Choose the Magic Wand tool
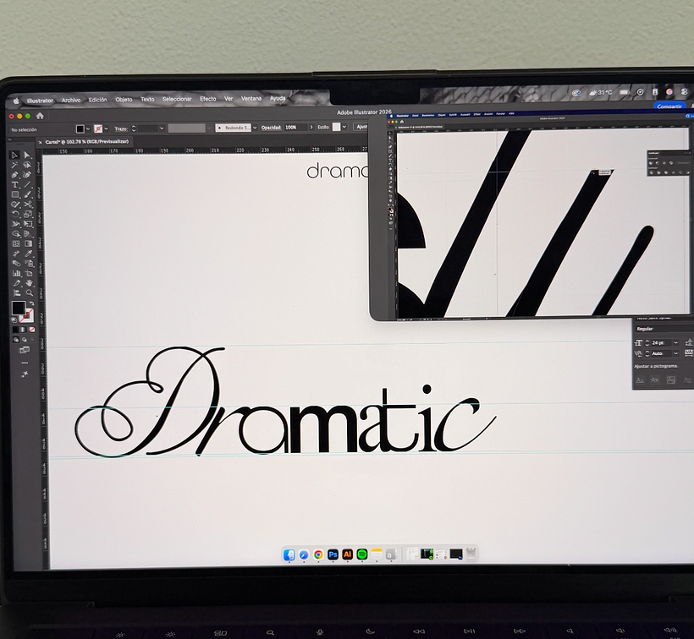This screenshot has width=694, height=639. pyautogui.click(x=15, y=166)
